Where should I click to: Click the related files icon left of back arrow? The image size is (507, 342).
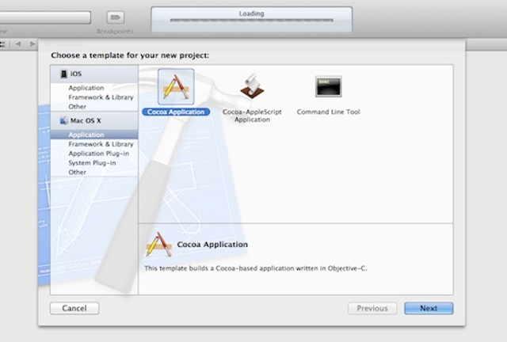(x=2, y=44)
